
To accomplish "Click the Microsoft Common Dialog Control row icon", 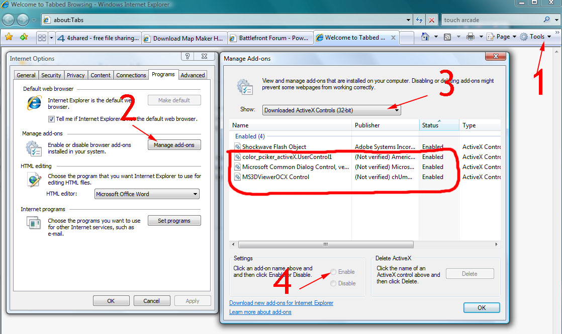I will (237, 166).
